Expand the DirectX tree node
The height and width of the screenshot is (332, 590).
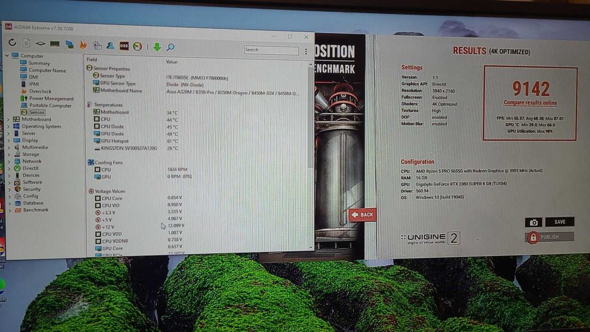(x=9, y=168)
